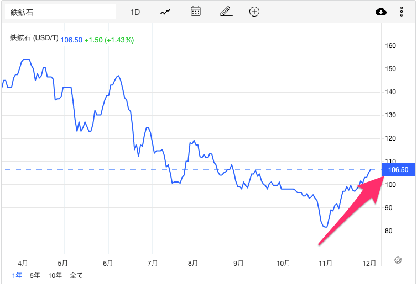Open the 1D interval selector
The image size is (417, 284).
pos(135,12)
